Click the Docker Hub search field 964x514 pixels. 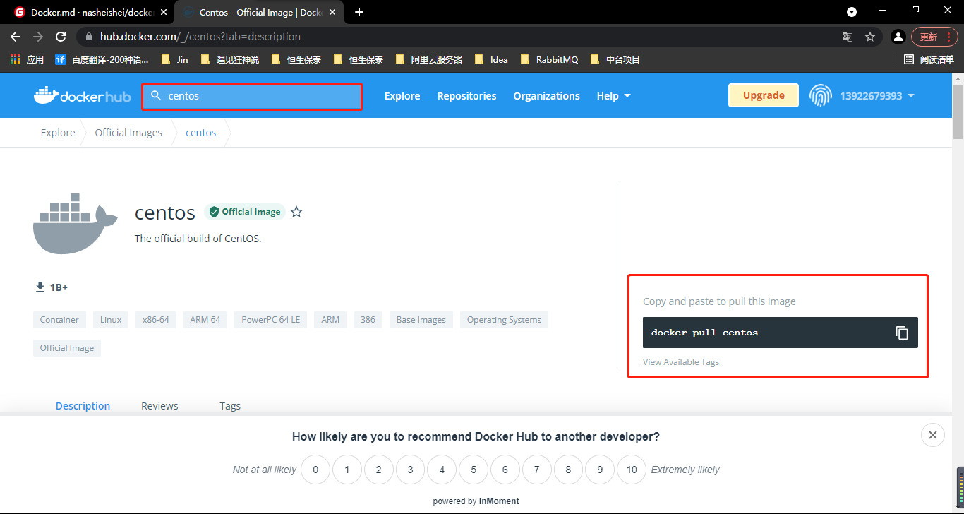[252, 96]
